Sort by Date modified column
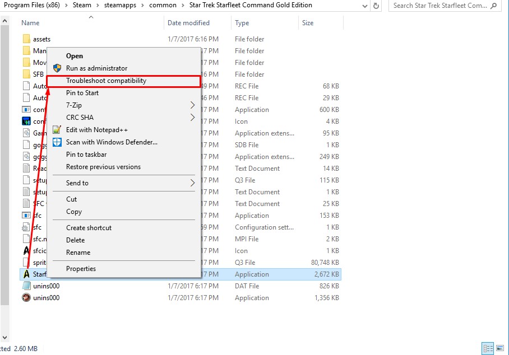 (x=188, y=23)
